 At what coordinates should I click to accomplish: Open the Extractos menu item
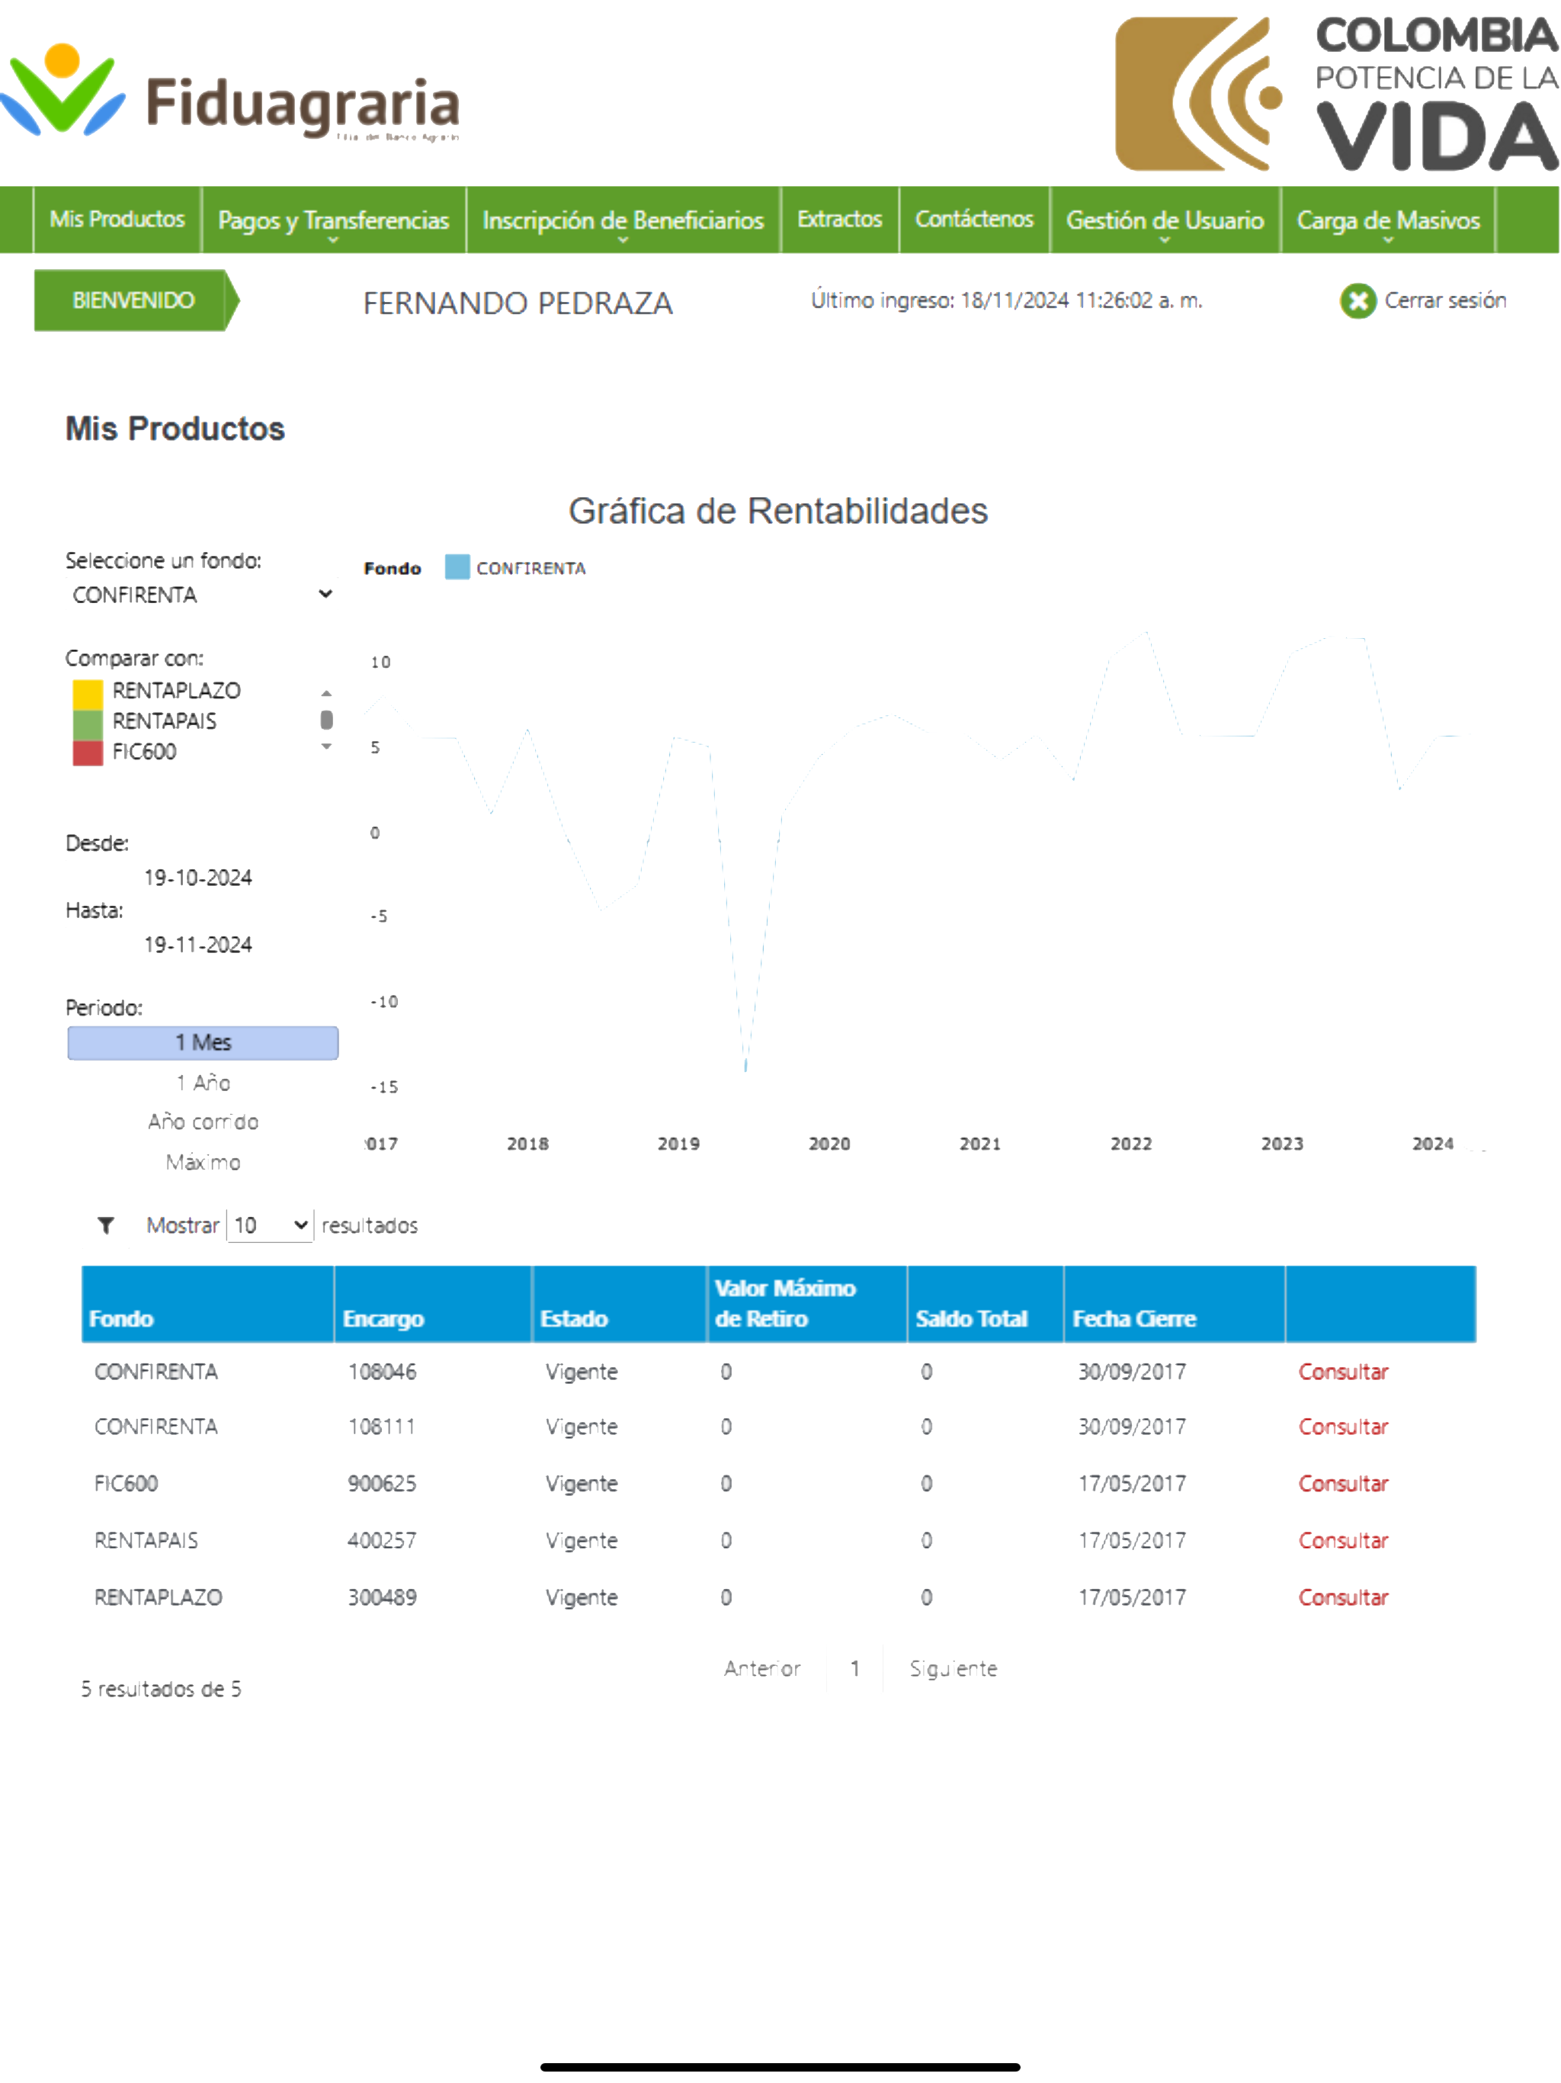click(x=839, y=220)
